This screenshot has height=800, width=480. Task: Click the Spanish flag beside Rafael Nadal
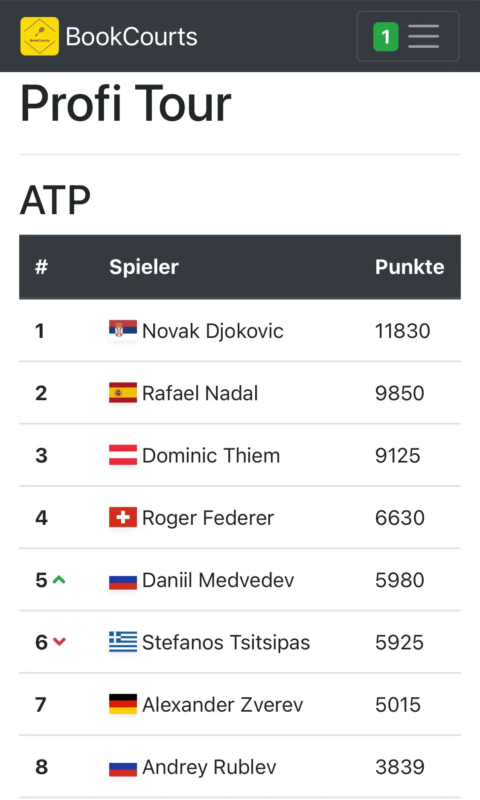click(x=123, y=393)
